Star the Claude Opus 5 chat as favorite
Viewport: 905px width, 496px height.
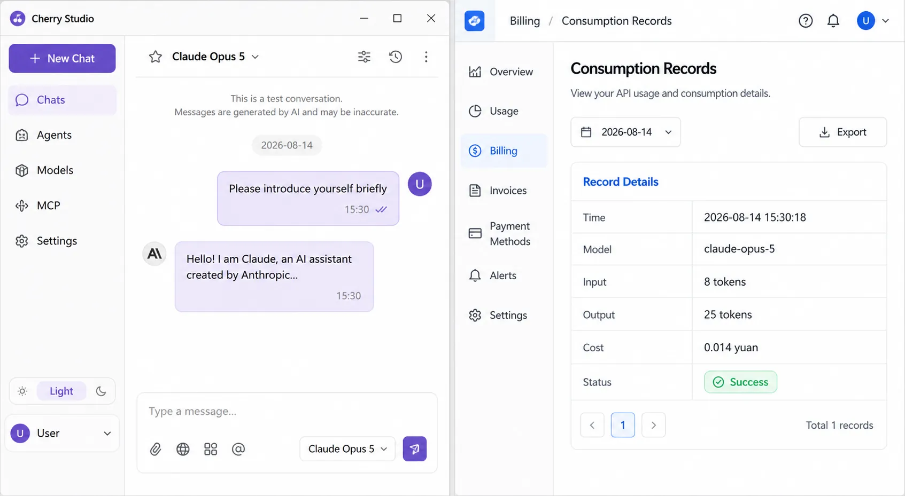coord(156,57)
